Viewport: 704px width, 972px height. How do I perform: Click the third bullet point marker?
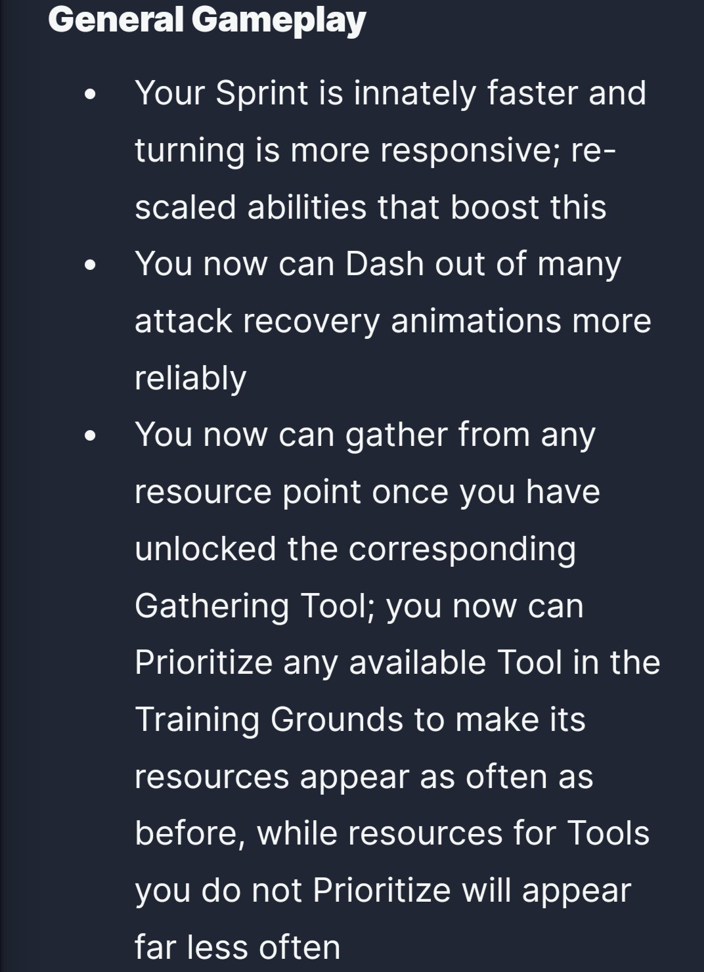point(91,436)
